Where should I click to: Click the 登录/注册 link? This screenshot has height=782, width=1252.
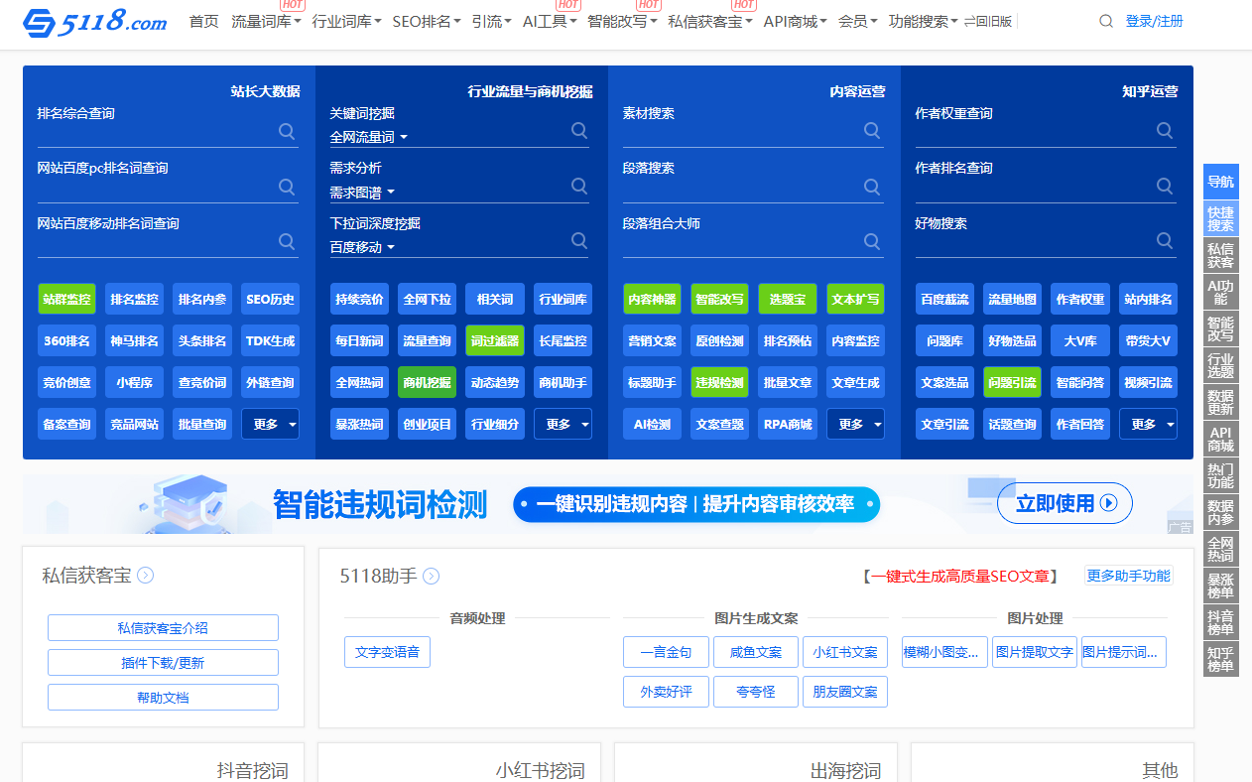1154,22
